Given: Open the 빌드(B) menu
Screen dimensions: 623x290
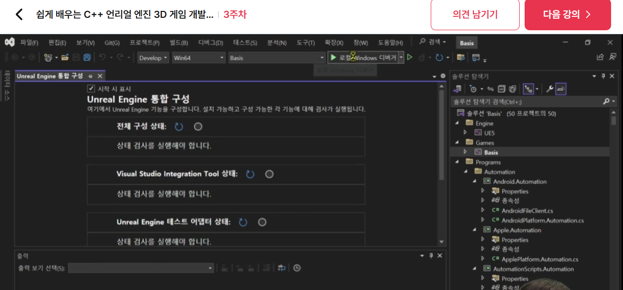Looking at the screenshot, I should tap(179, 43).
